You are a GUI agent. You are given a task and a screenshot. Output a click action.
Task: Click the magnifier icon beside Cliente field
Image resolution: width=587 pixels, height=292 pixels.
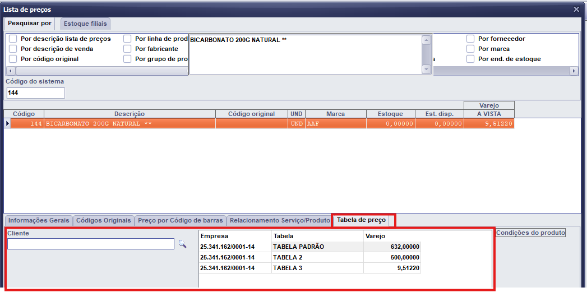point(182,244)
